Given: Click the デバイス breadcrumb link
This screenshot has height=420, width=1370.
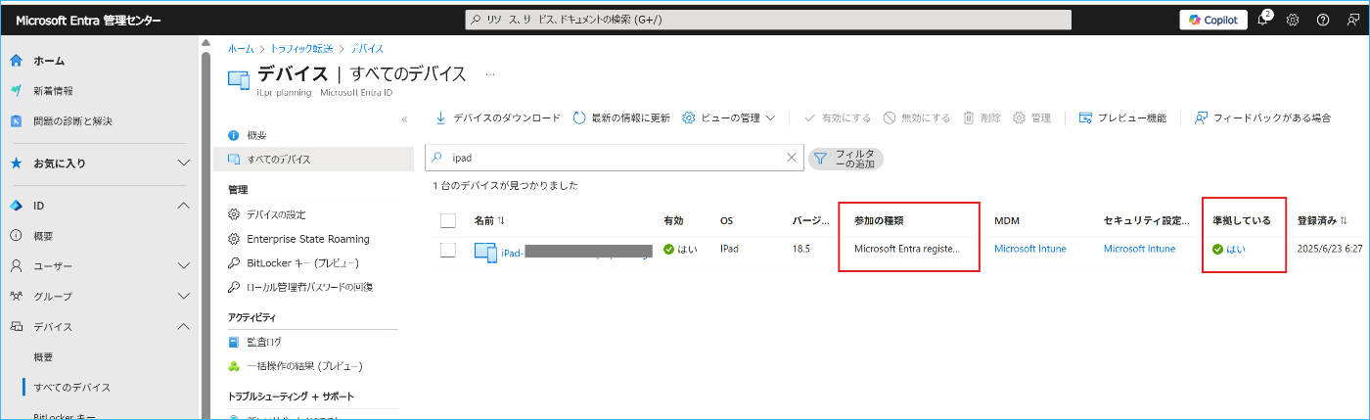Looking at the screenshot, I should 367,48.
